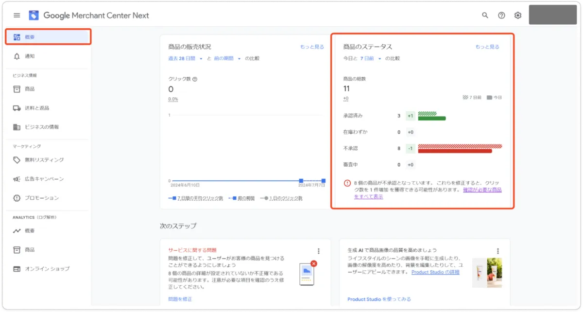Click the 無料リスティング tag icon
This screenshot has width=583, height=312.
(x=17, y=160)
